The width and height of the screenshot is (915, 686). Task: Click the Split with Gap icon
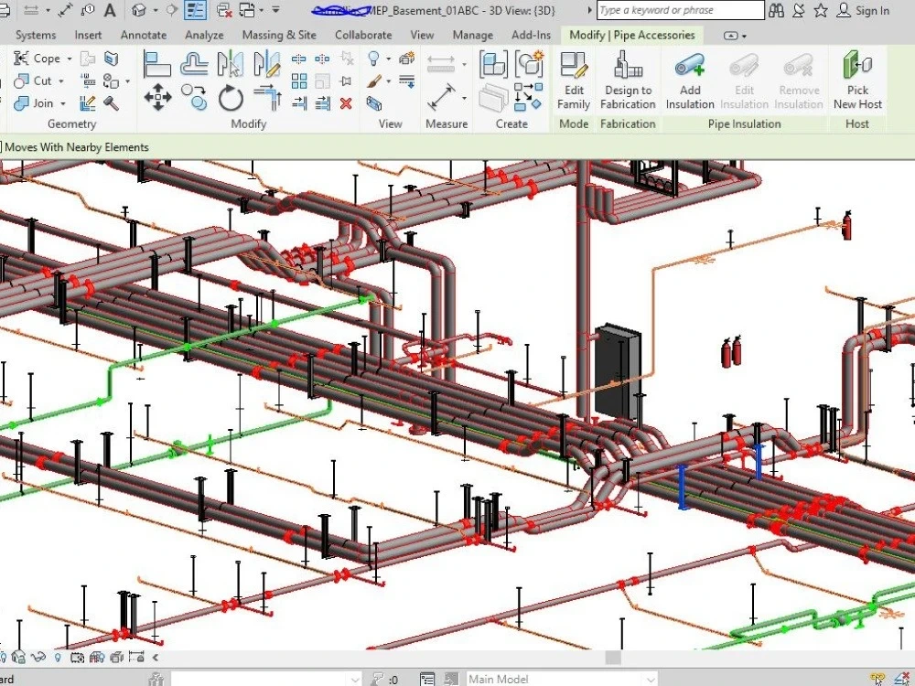click(x=322, y=59)
